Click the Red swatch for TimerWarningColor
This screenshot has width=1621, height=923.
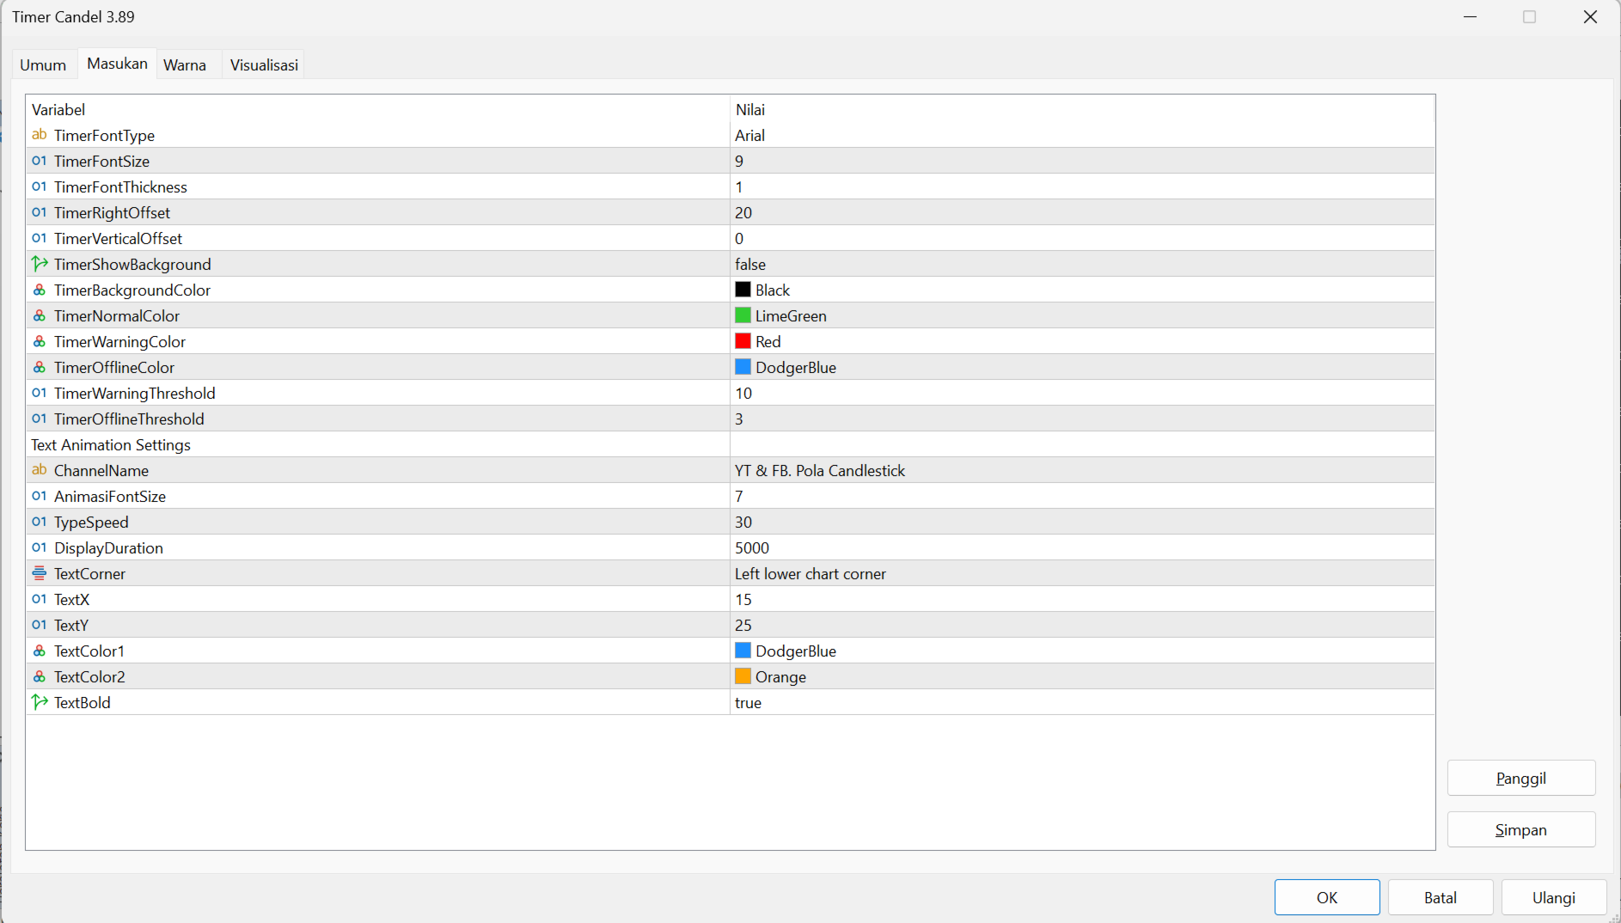(x=743, y=341)
